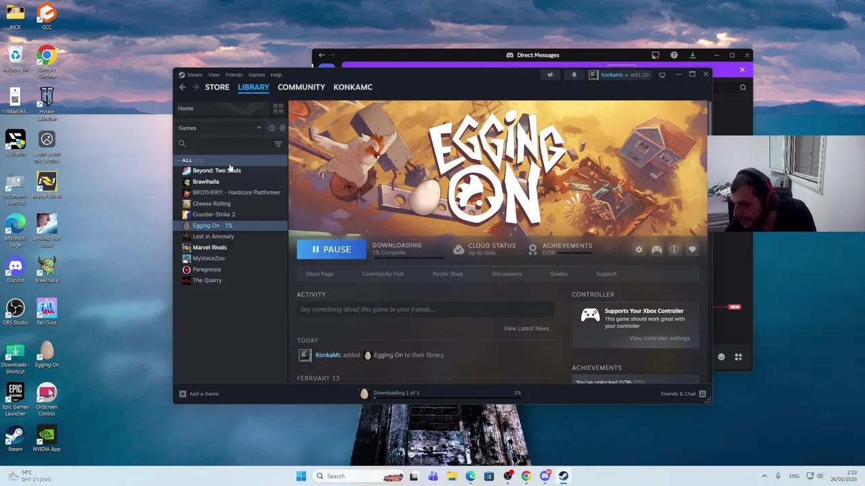This screenshot has width=865, height=486.
Task: Open OBS Studio desktop icon
Action: pyautogui.click(x=15, y=311)
